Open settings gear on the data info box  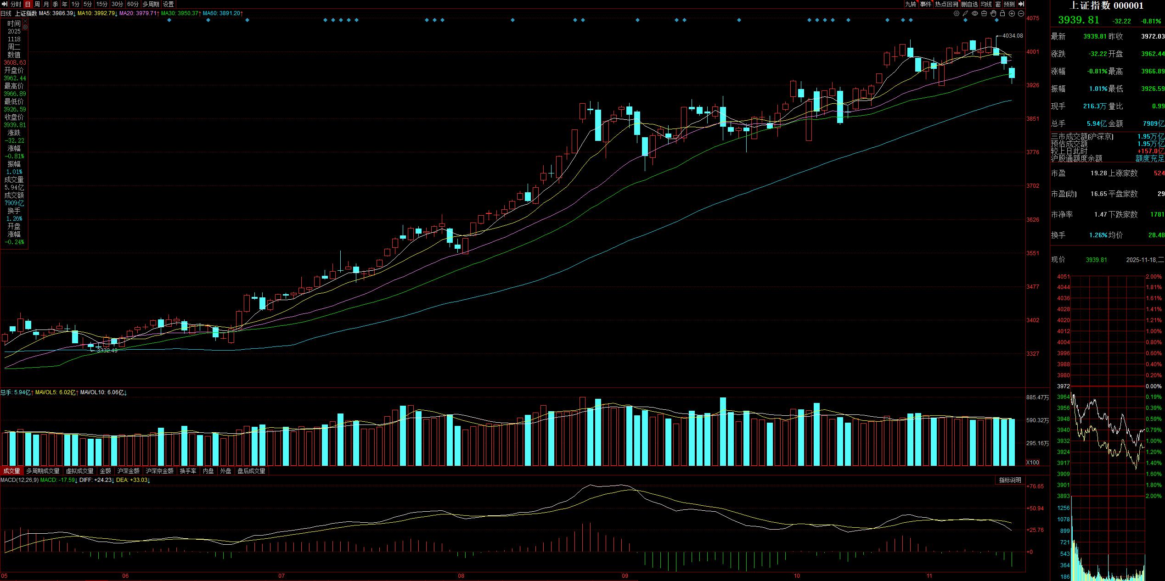[25, 27]
